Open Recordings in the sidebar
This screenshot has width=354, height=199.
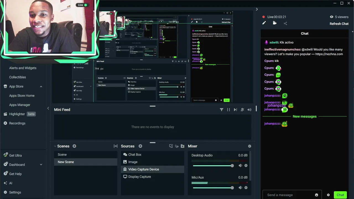pyautogui.click(x=17, y=123)
